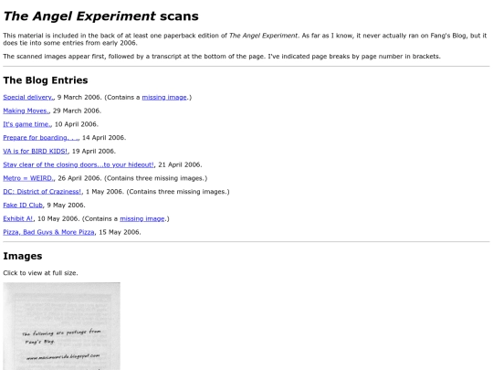Open 'Prepare for boarding. . .' entry

pos(41,138)
